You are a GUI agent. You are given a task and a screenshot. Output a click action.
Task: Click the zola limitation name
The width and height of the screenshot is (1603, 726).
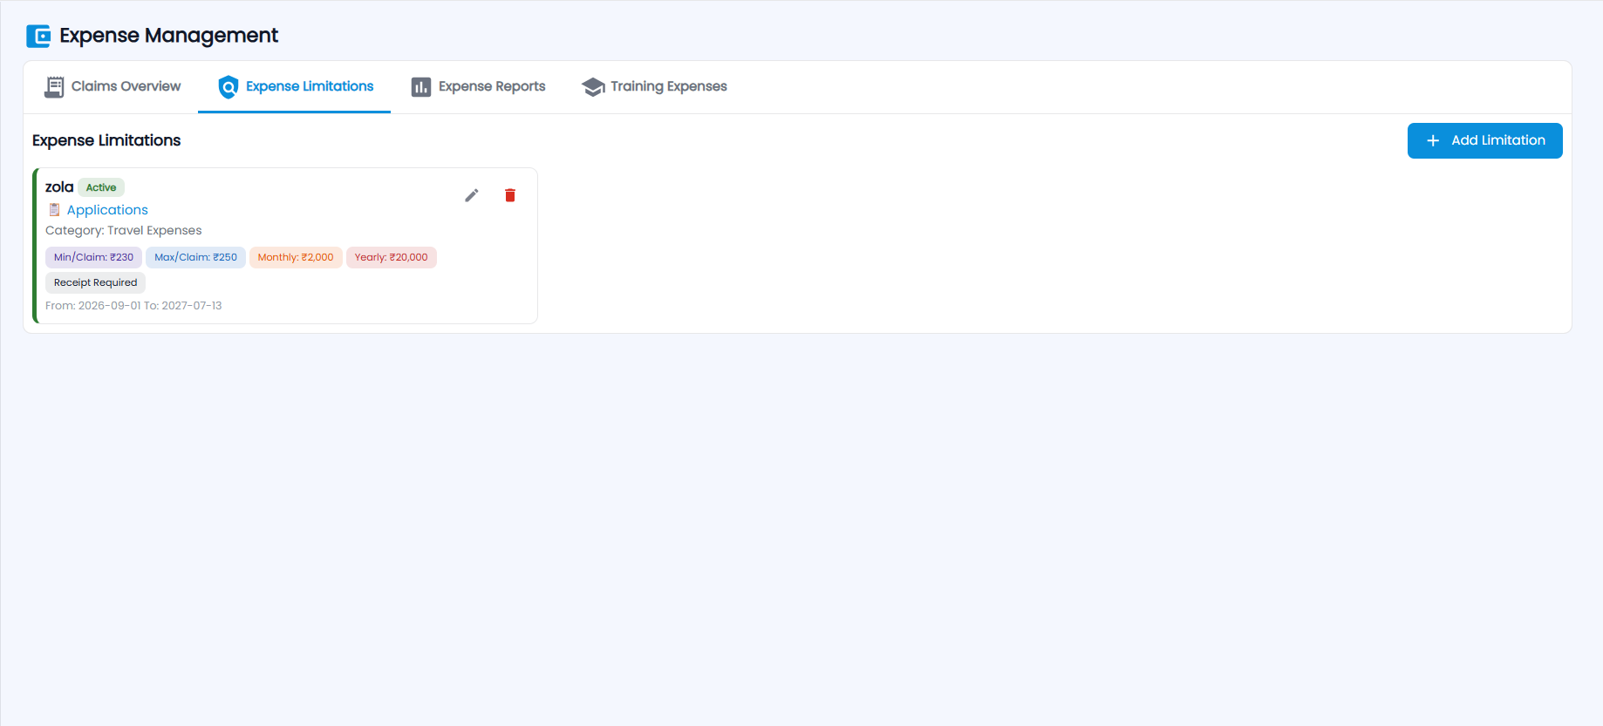(x=59, y=187)
